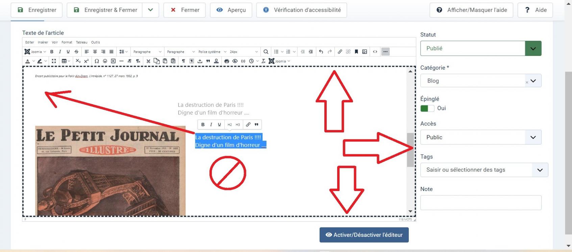572x252 pixels.
Task: Click Afficher/Masquer l'aide button
Action: click(x=471, y=10)
